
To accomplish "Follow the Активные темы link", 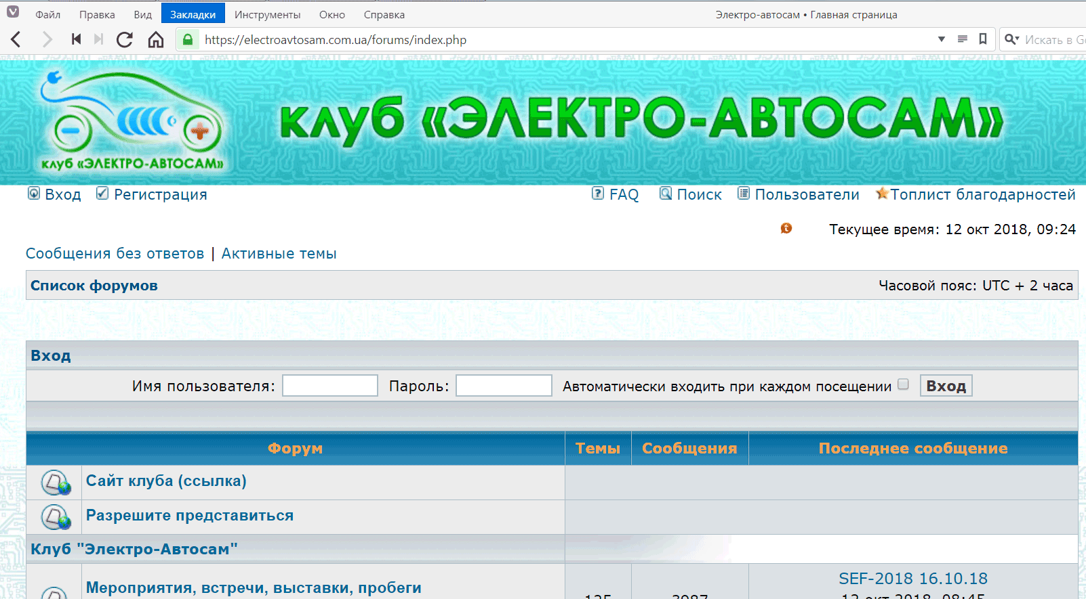I will click(x=279, y=254).
